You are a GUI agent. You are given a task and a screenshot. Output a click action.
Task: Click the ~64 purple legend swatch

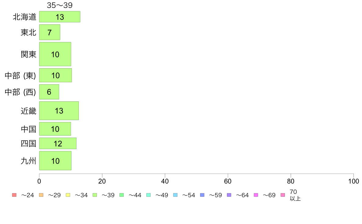tap(229, 195)
